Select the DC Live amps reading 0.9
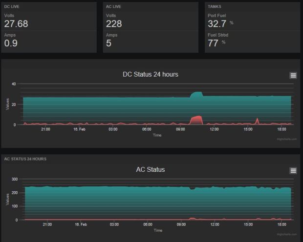 pos(10,44)
